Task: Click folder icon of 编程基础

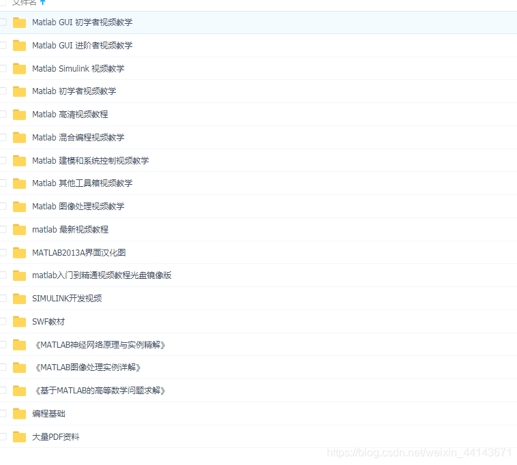Action: [x=20, y=413]
